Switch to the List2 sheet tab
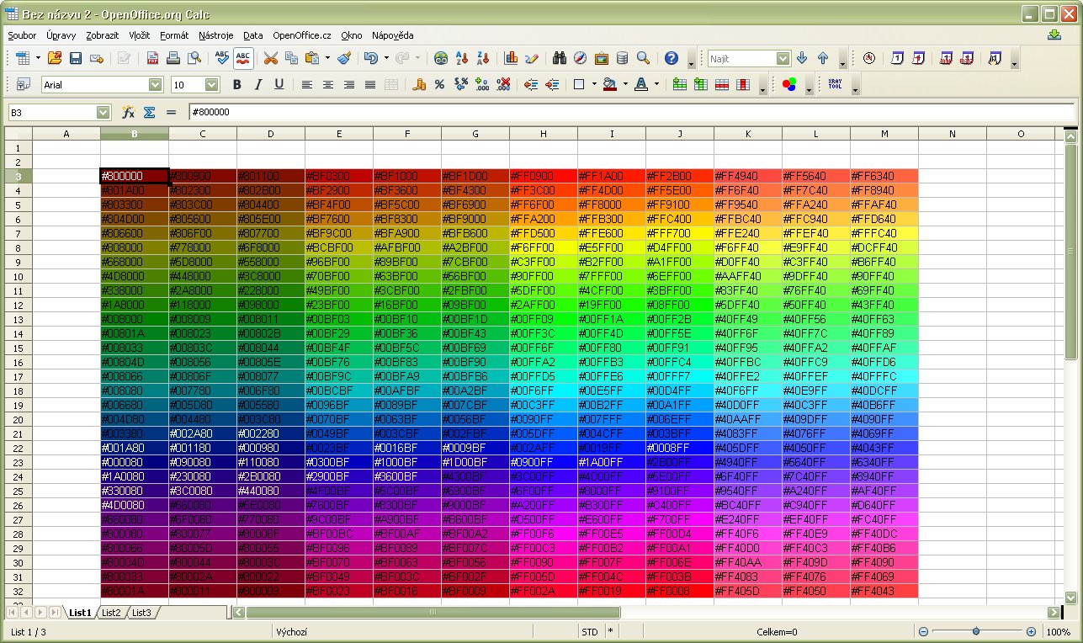 [x=111, y=613]
